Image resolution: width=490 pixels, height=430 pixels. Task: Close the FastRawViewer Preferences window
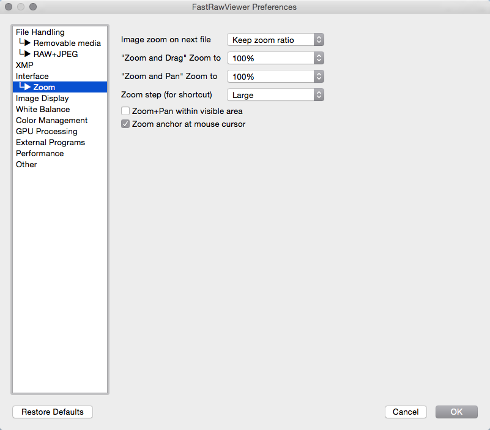[9, 7]
